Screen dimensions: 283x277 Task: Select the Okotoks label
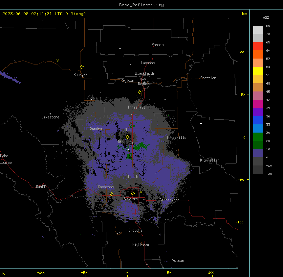tap(135, 230)
